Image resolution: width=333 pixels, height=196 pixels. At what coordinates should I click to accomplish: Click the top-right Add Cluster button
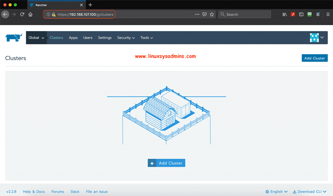[x=314, y=58]
